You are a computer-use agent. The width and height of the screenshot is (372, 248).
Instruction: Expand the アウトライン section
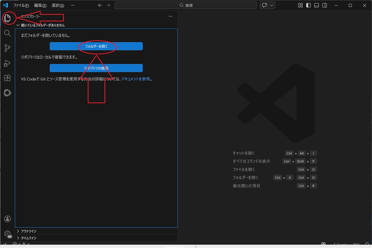click(x=29, y=231)
